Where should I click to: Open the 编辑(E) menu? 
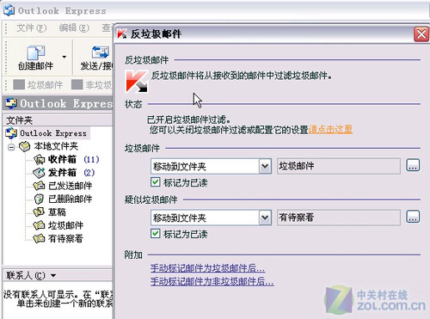click(74, 28)
